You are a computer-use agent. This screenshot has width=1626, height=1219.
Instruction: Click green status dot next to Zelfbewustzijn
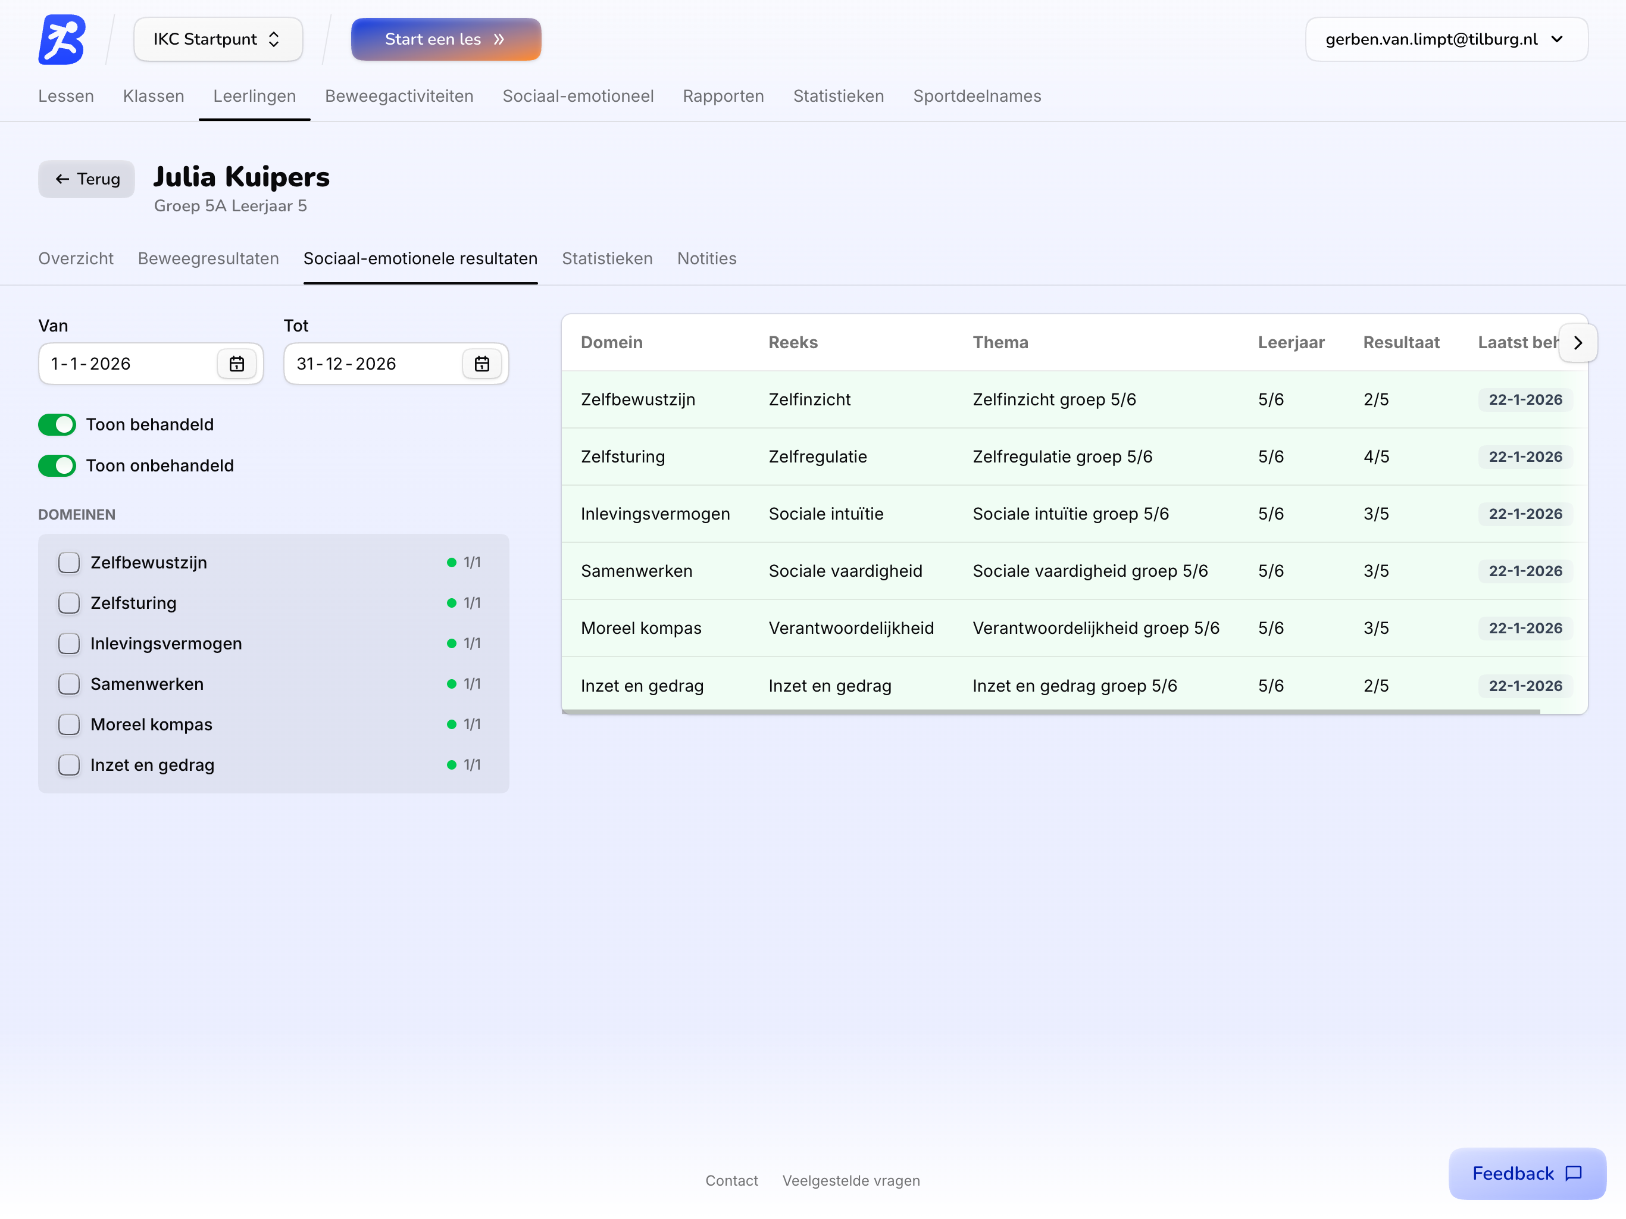tap(451, 562)
